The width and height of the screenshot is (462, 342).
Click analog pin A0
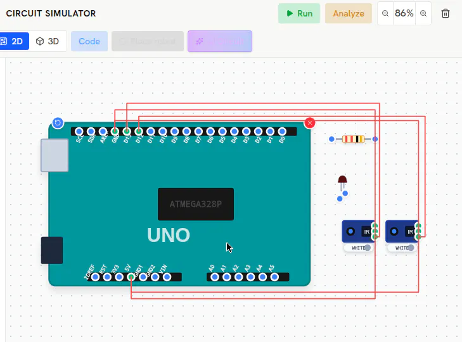[x=215, y=277]
